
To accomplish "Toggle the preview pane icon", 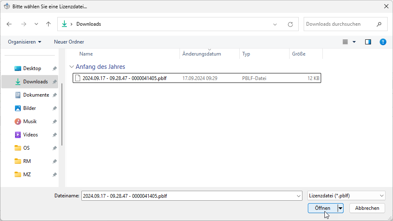I will click(368, 42).
